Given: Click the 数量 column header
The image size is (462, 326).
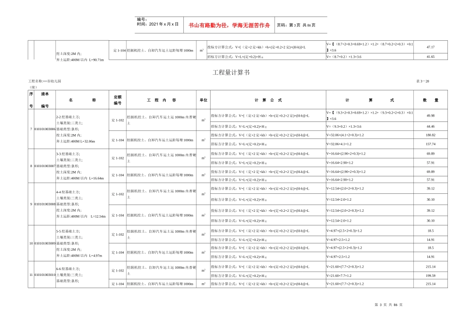Looking at the screenshot, I should click(x=430, y=100).
